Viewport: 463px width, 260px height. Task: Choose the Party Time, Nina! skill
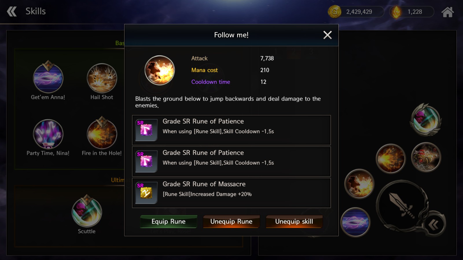click(48, 134)
